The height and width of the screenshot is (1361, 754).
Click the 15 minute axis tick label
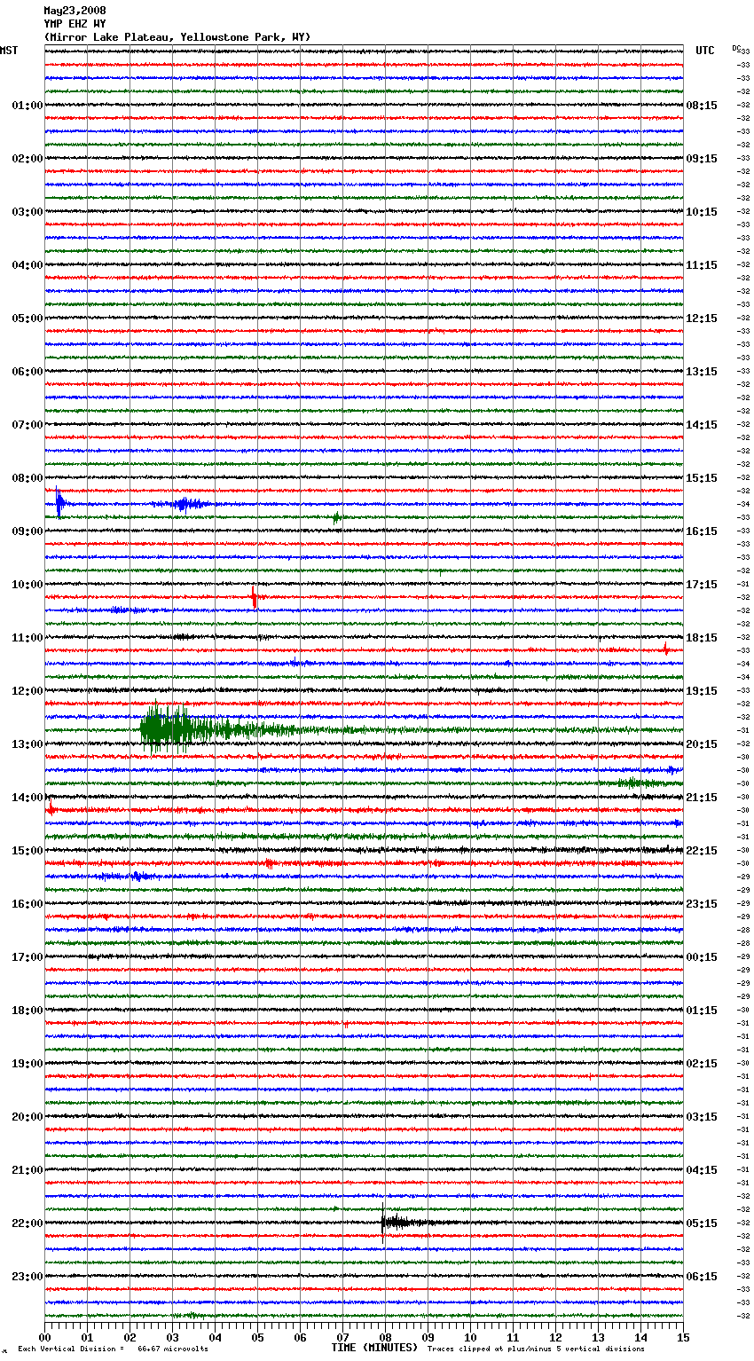click(683, 1338)
